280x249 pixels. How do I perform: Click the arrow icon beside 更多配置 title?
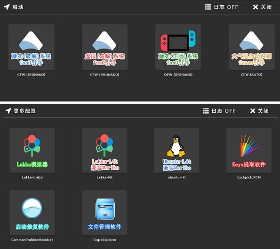tap(8, 111)
